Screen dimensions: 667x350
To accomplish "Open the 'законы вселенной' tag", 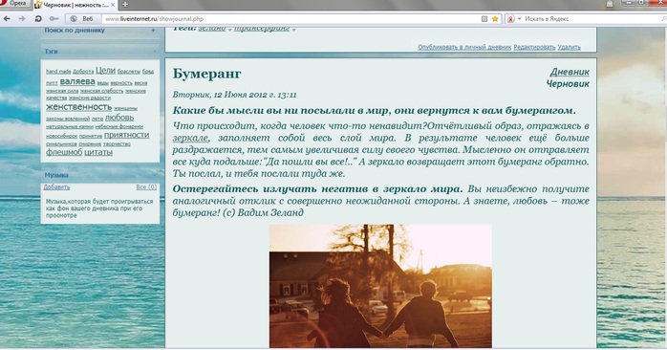I will click(68, 119).
